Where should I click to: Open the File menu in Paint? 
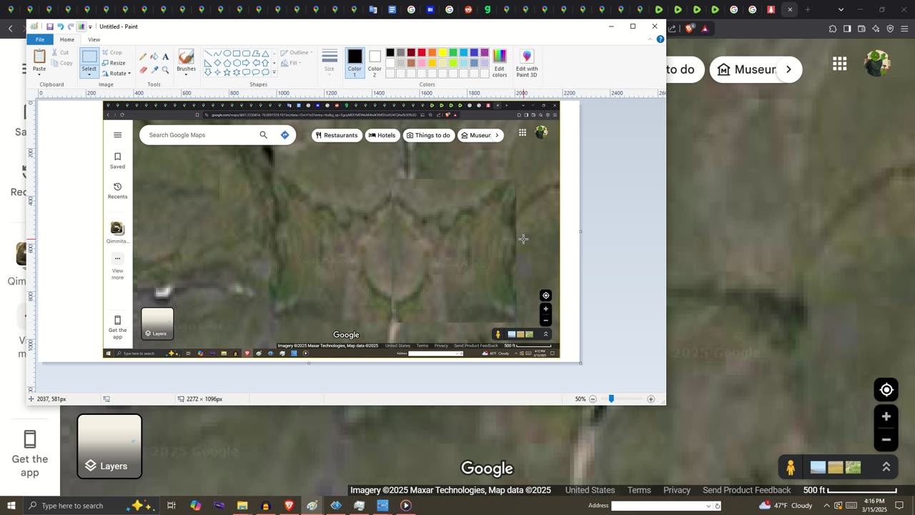[40, 40]
